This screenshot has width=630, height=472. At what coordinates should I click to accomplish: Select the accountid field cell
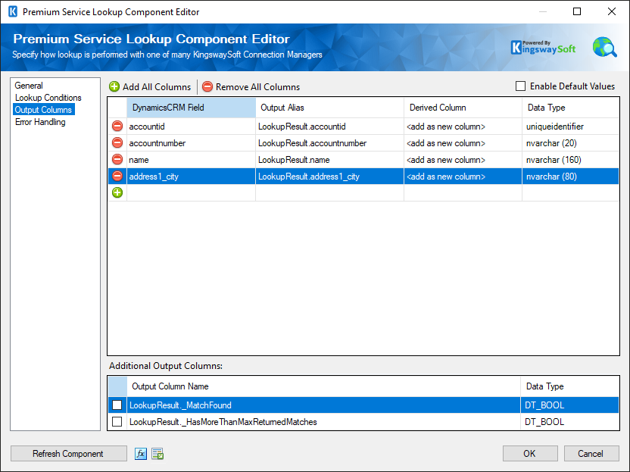[192, 127]
